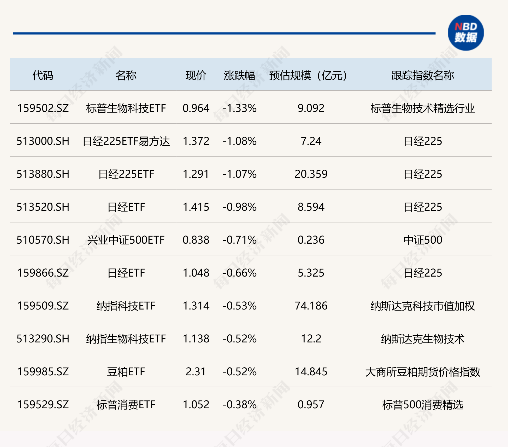Click change value -1.08%
Viewport: 508px width, 447px height.
tap(239, 141)
